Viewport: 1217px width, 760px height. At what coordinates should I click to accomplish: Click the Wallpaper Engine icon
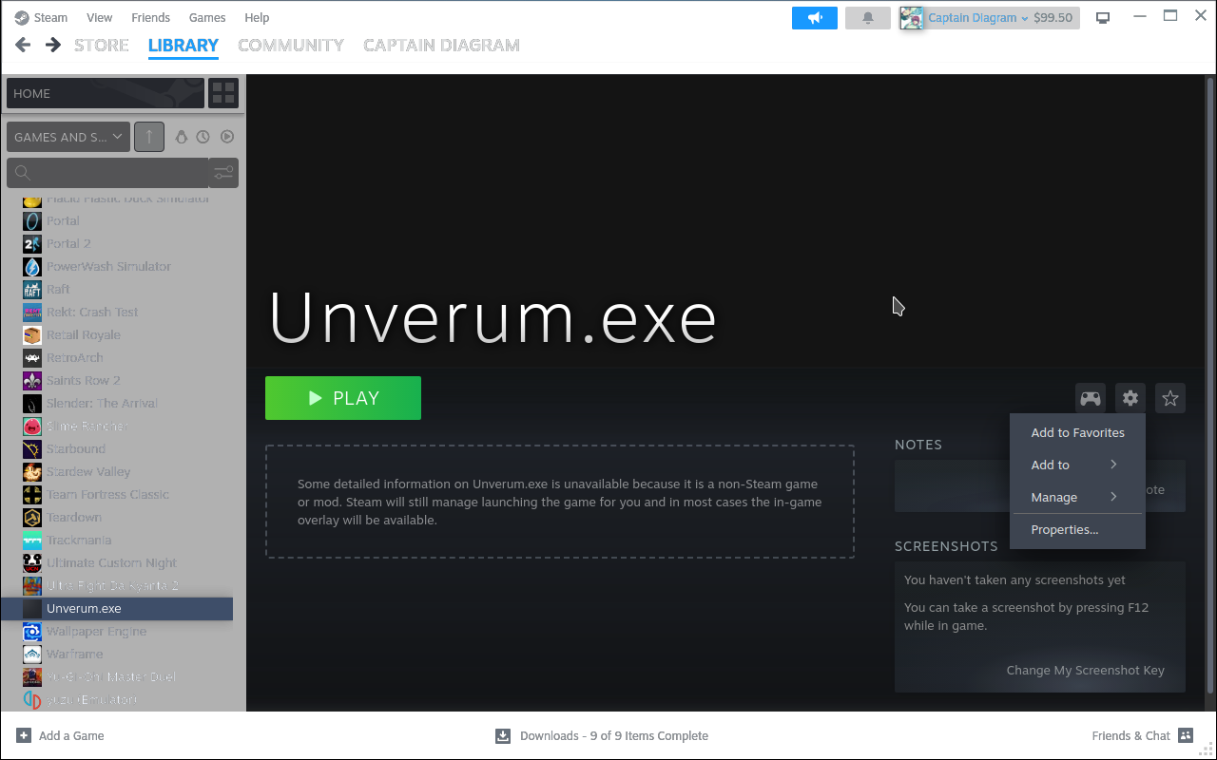click(32, 631)
